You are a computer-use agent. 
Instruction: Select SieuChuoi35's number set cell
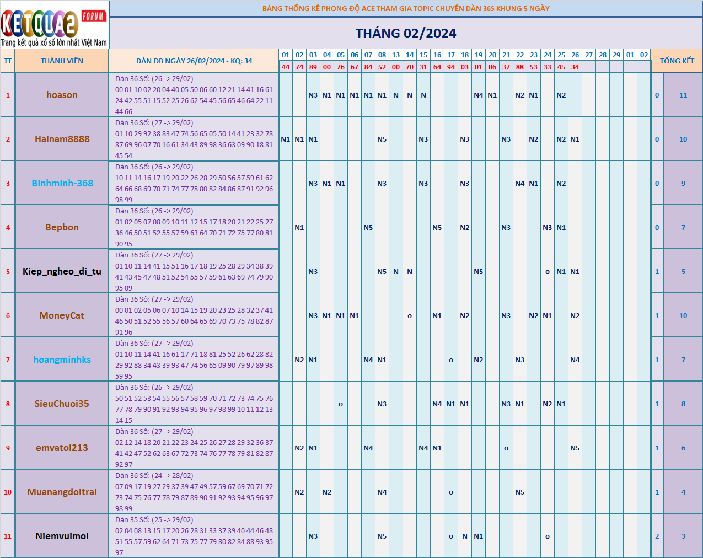pos(194,404)
